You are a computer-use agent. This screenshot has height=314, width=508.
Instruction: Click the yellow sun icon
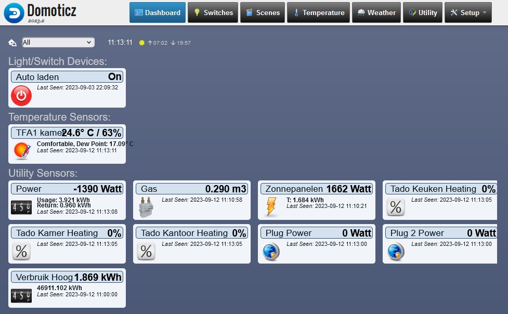pyautogui.click(x=141, y=43)
